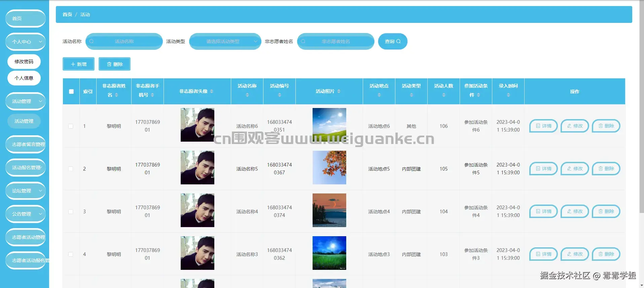
Task: Click 修改 button for 活动名称3 row
Action: pos(575,254)
